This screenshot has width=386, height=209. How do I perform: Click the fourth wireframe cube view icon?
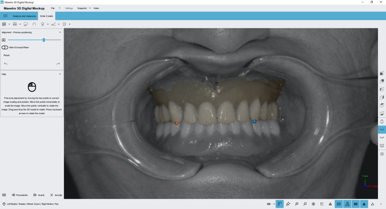382,97
